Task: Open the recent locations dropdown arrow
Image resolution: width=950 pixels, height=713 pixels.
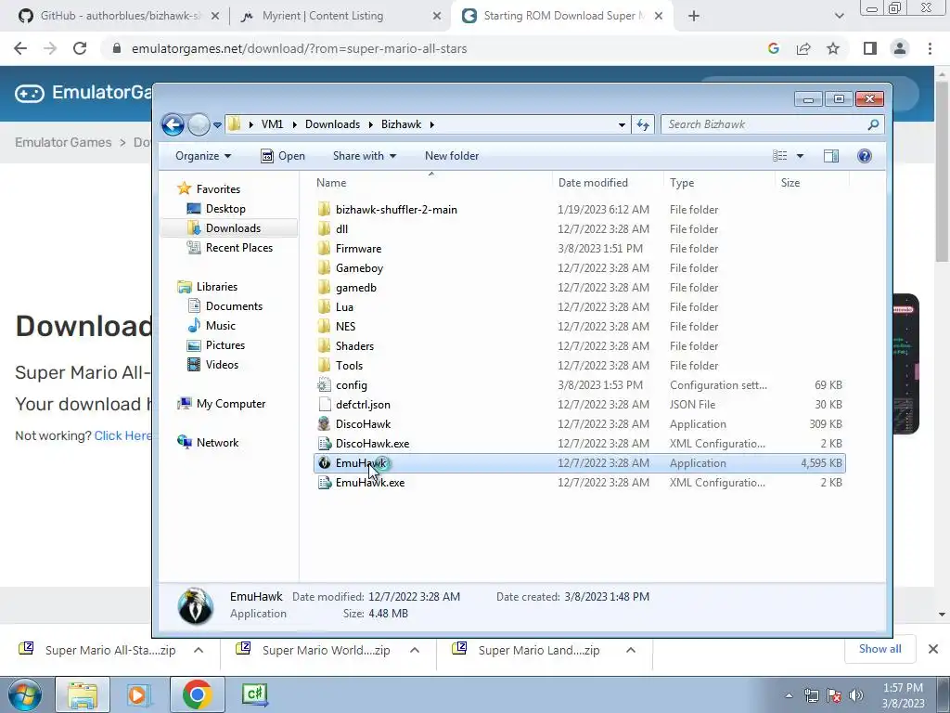Action: (x=217, y=125)
